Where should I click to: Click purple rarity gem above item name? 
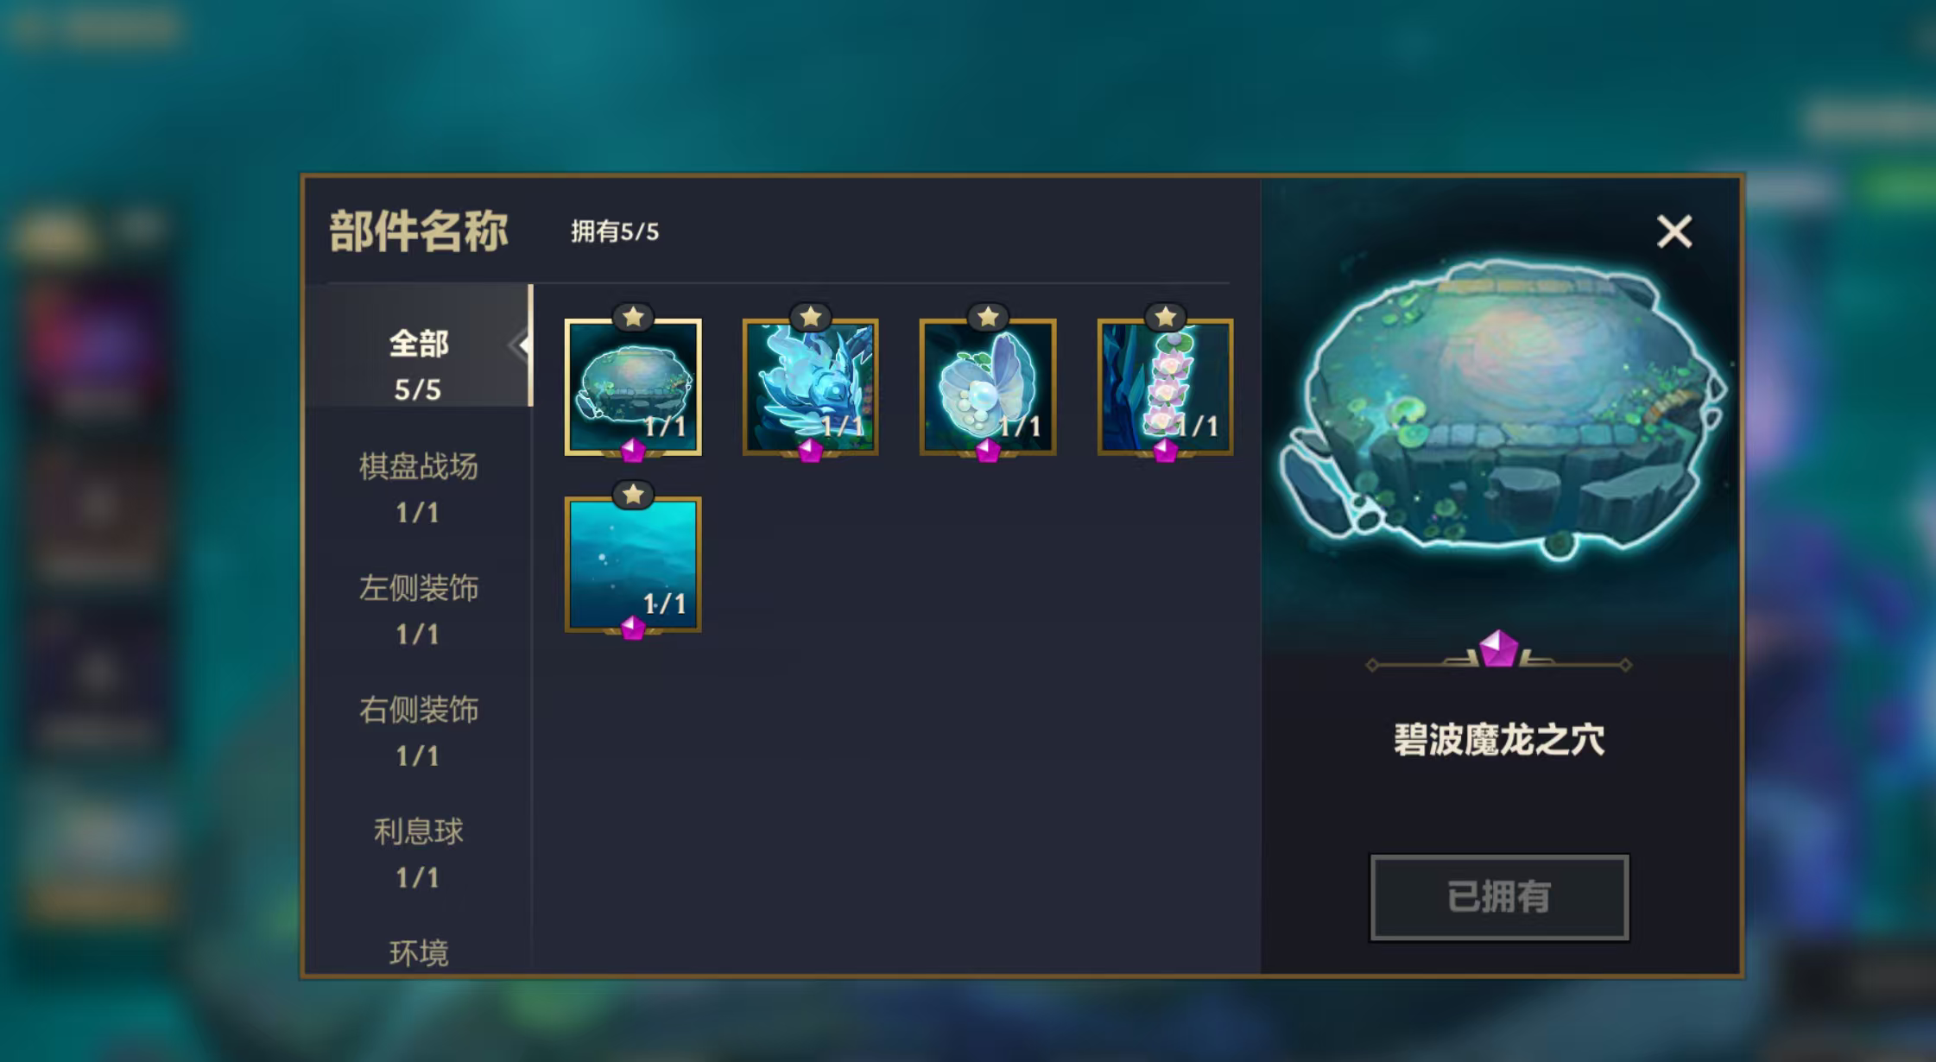pyautogui.click(x=1498, y=648)
